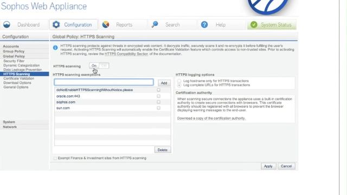Select the sun.com list entry
This screenshot has width=347, height=195.
coord(112,108)
